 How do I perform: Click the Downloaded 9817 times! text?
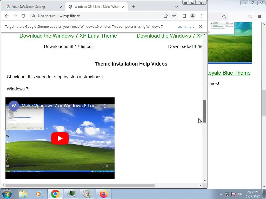click(68, 46)
